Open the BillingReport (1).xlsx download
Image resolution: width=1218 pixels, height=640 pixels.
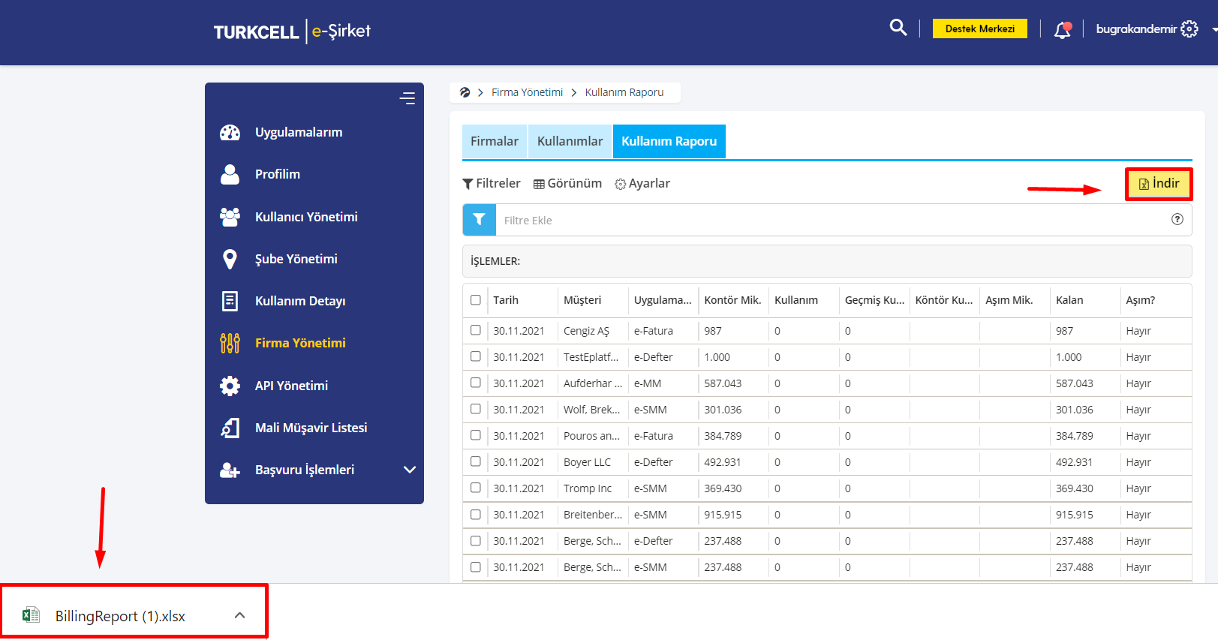click(x=120, y=616)
